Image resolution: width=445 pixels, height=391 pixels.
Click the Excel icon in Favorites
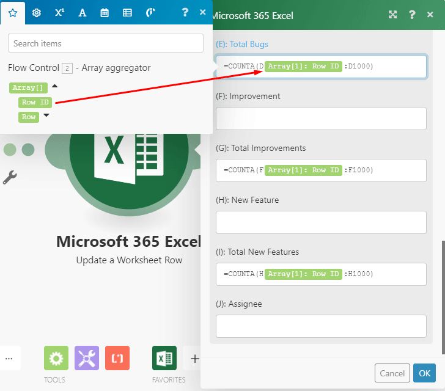click(164, 359)
